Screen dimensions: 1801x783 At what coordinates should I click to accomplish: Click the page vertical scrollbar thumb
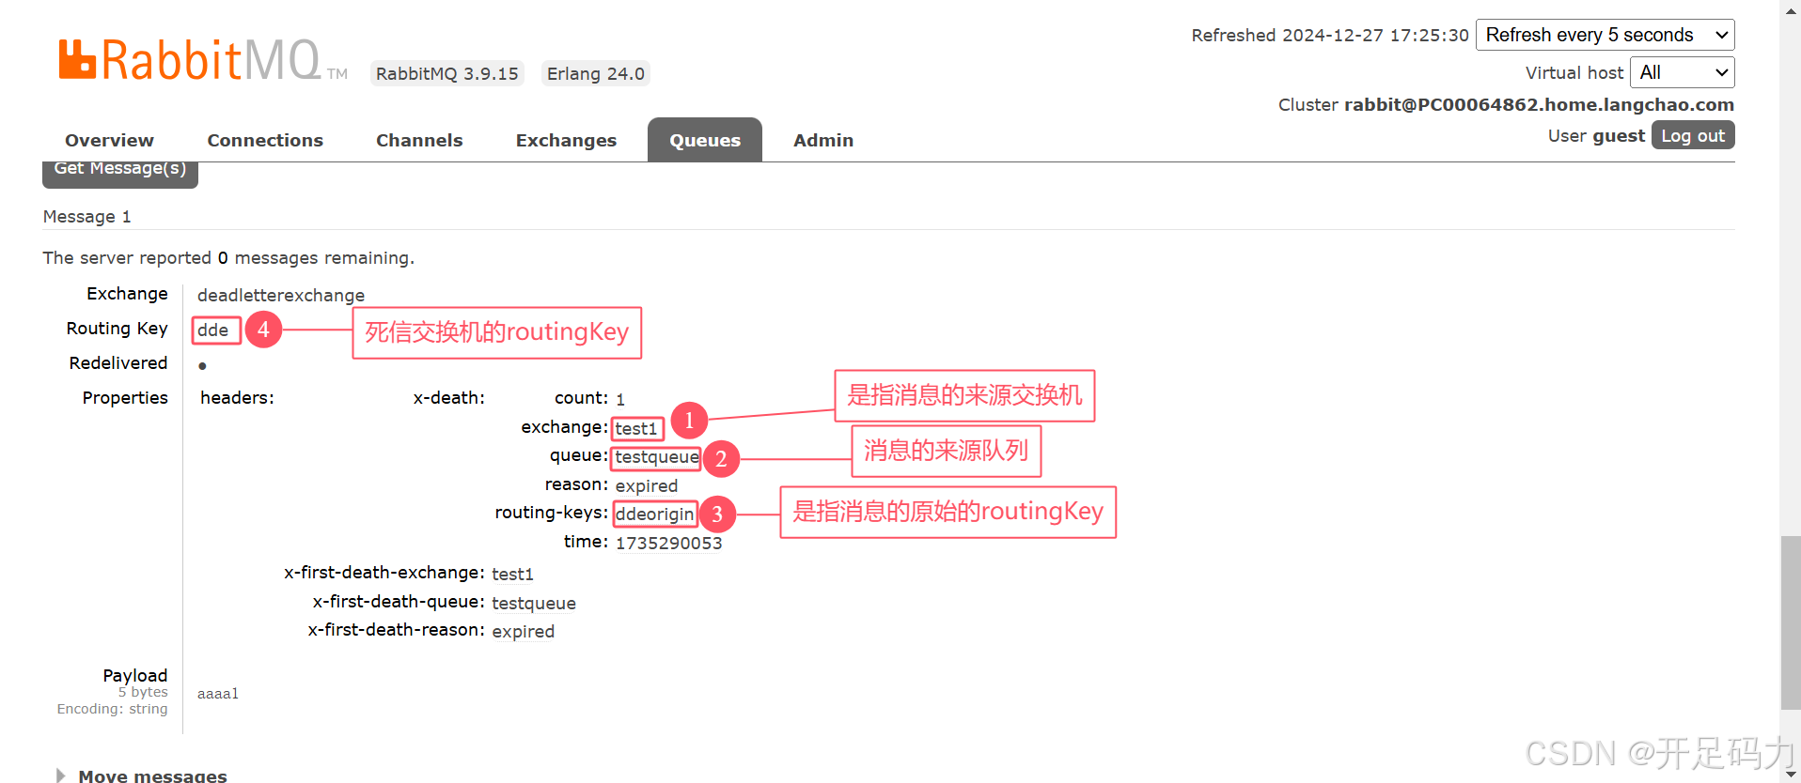coord(1791,622)
